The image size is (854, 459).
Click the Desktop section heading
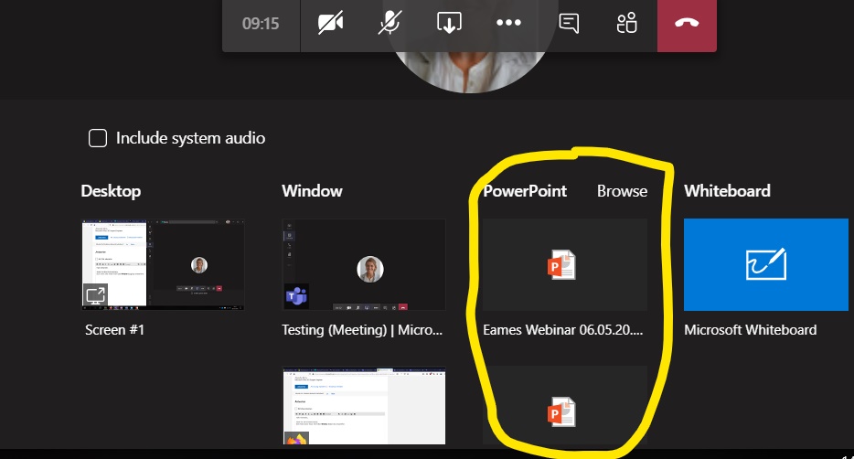111,191
